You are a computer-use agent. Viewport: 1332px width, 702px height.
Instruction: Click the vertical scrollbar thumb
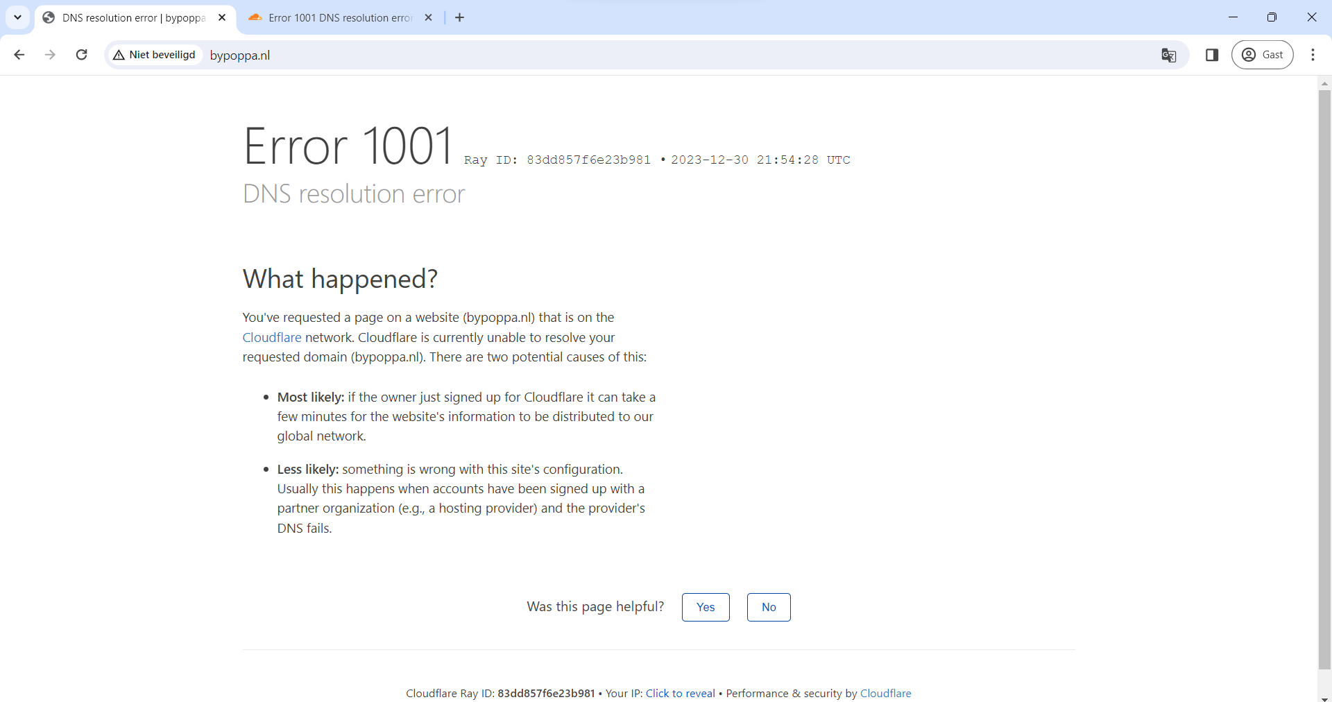point(1324,379)
